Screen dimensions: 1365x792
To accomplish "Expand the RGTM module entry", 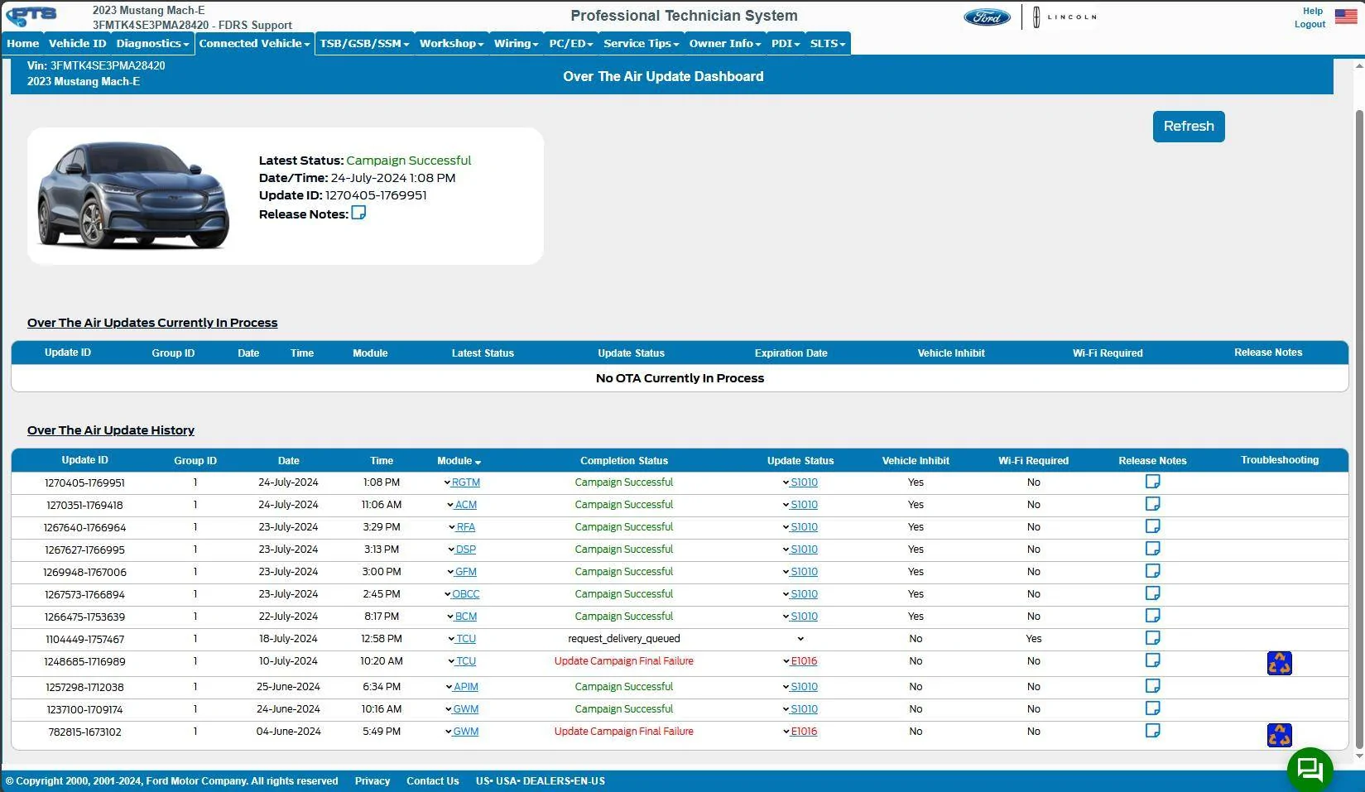I will pyautogui.click(x=462, y=482).
